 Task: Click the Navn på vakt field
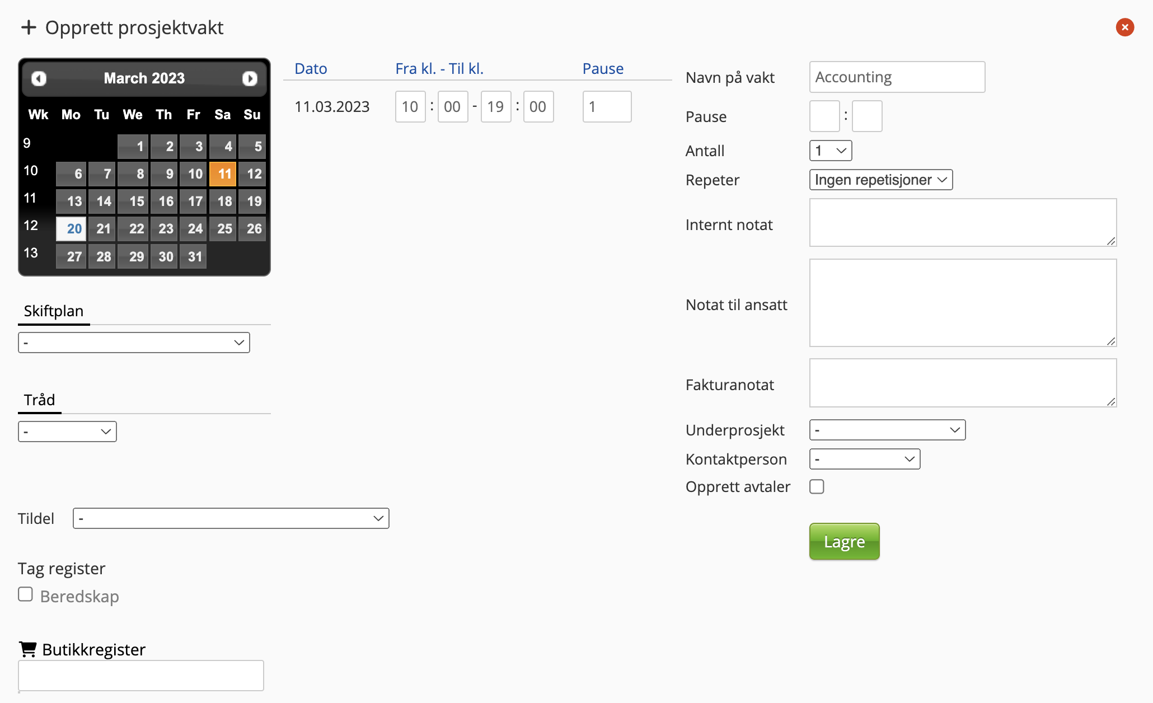(897, 77)
